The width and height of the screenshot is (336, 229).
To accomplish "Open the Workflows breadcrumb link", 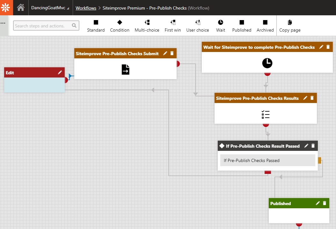I will (86, 8).
